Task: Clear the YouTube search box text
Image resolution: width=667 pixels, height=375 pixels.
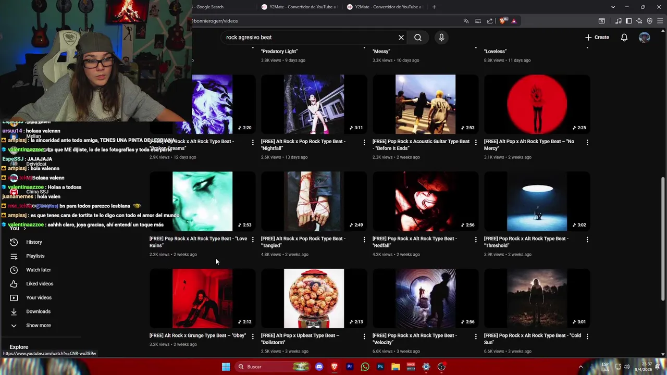Action: coord(401,37)
